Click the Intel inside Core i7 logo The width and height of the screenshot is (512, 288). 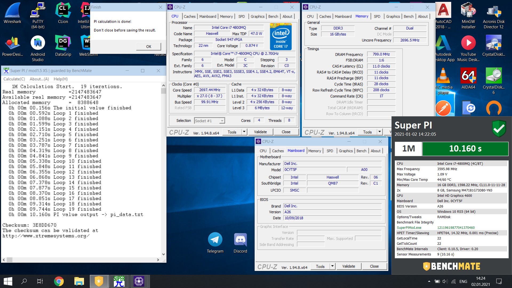pyautogui.click(x=281, y=37)
